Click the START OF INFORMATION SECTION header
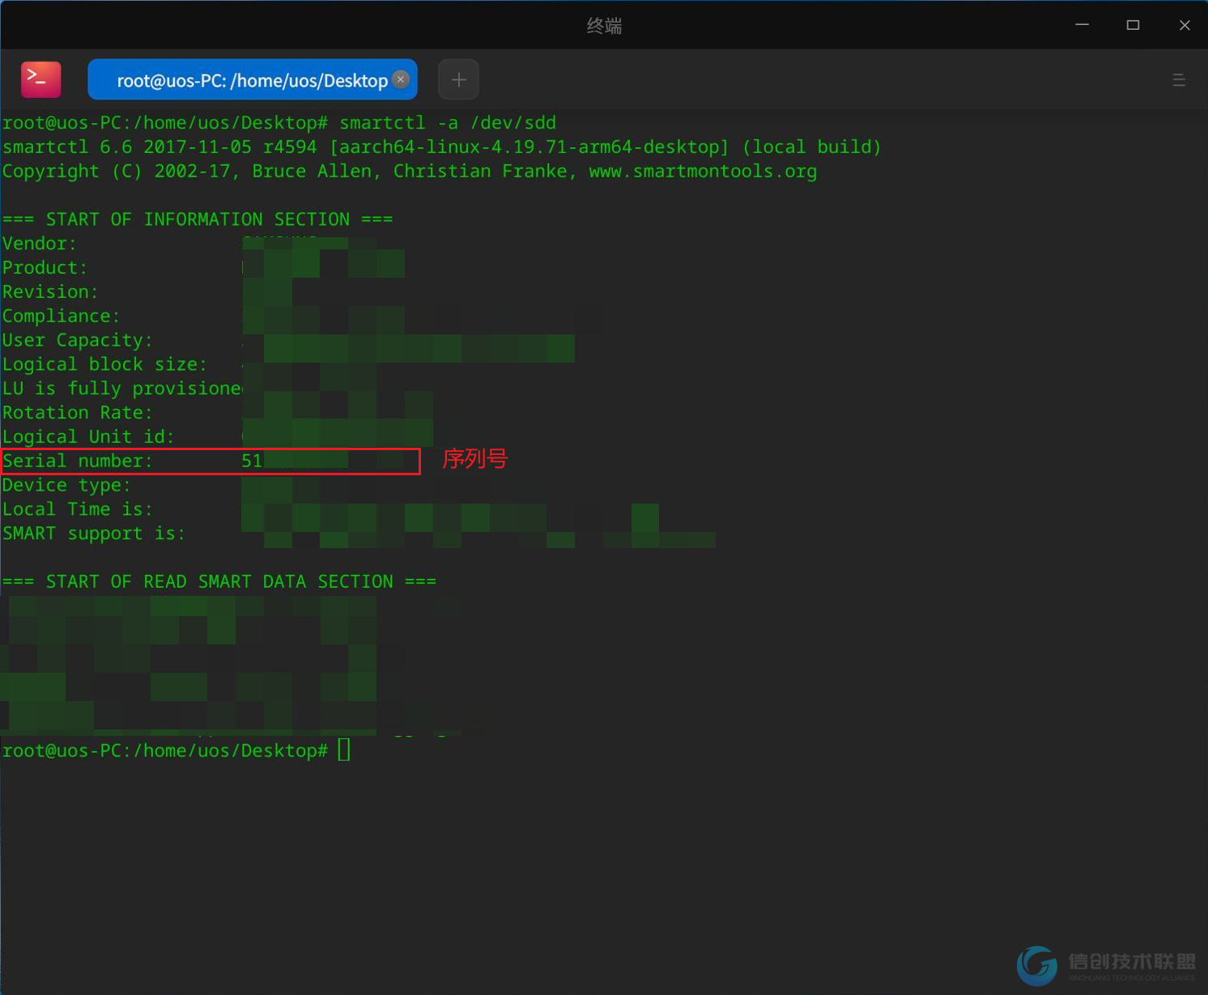The image size is (1208, 995). point(198,219)
